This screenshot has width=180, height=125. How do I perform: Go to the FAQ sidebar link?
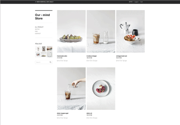tap(36, 31)
